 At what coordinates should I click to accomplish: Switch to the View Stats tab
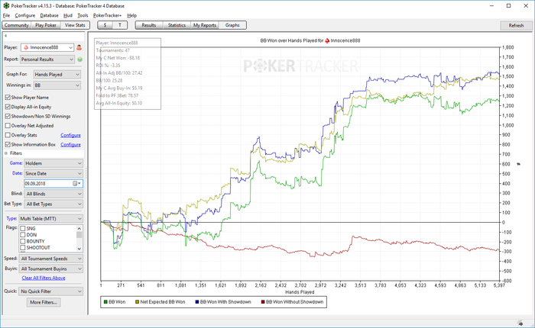(75, 25)
